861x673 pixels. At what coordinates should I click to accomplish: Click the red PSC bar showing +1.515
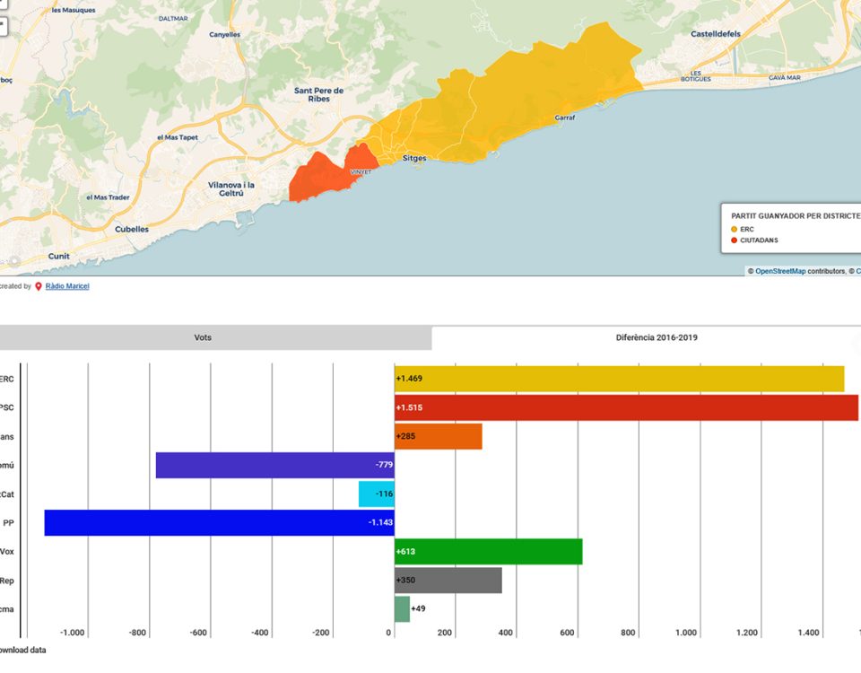tap(626, 407)
